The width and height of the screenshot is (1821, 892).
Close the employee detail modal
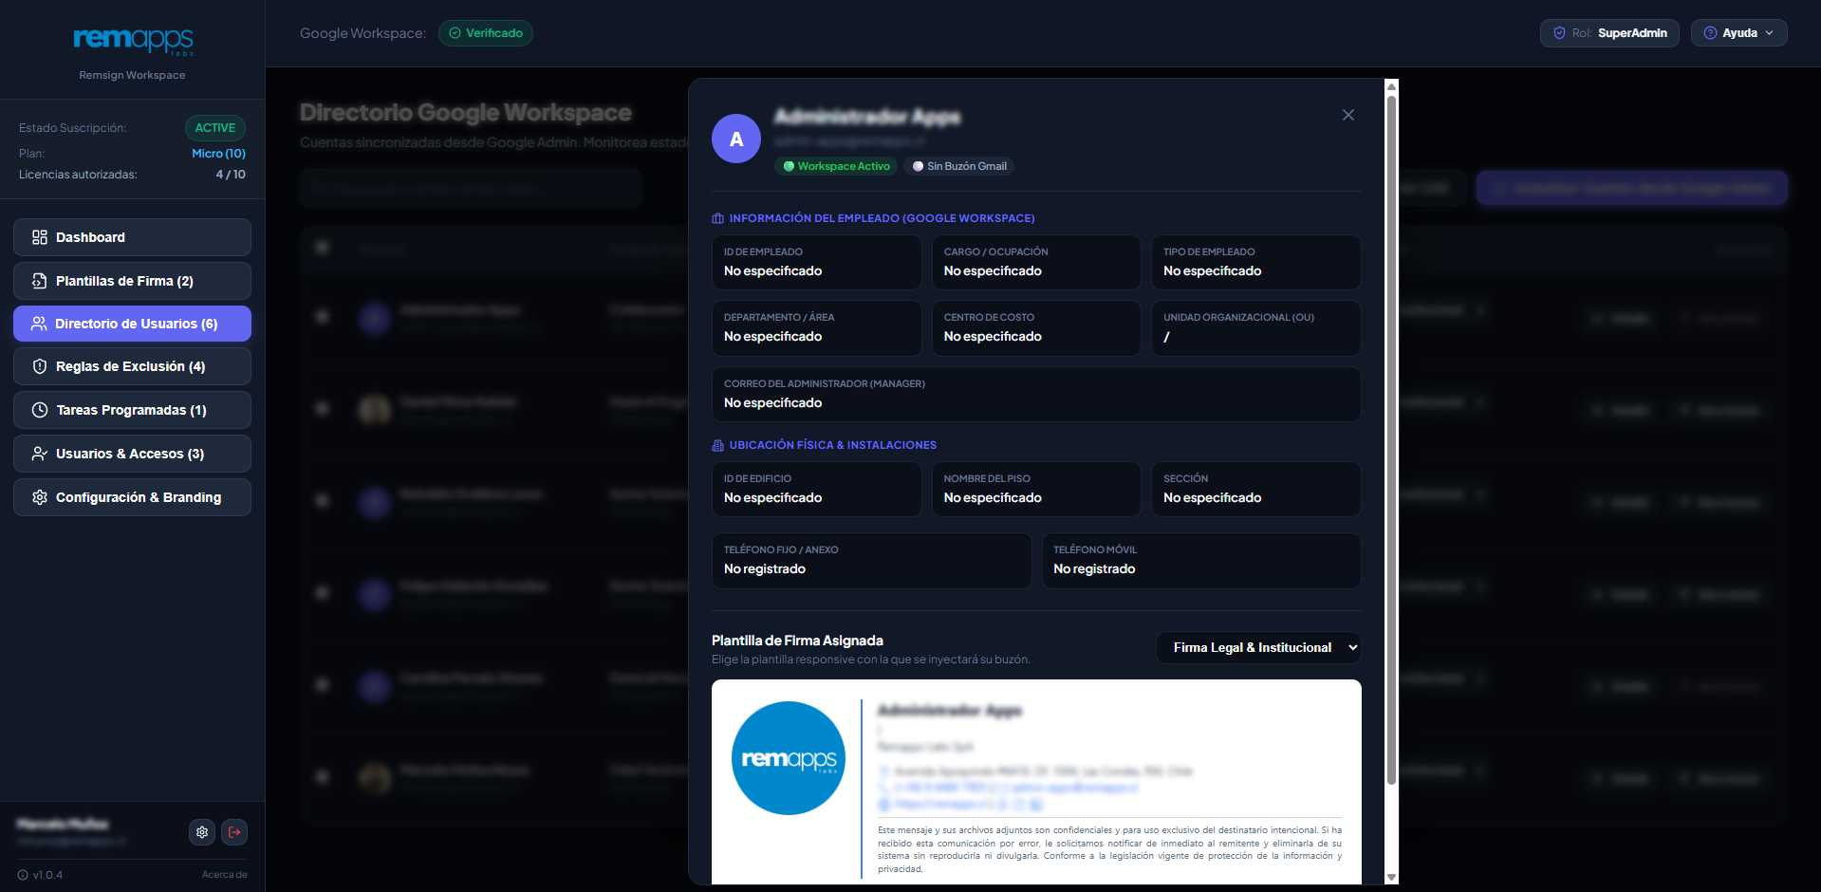tap(1348, 115)
